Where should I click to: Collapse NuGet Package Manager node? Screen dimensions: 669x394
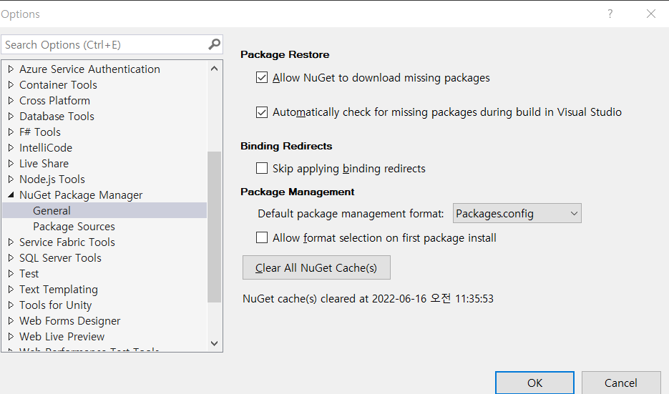coord(11,195)
